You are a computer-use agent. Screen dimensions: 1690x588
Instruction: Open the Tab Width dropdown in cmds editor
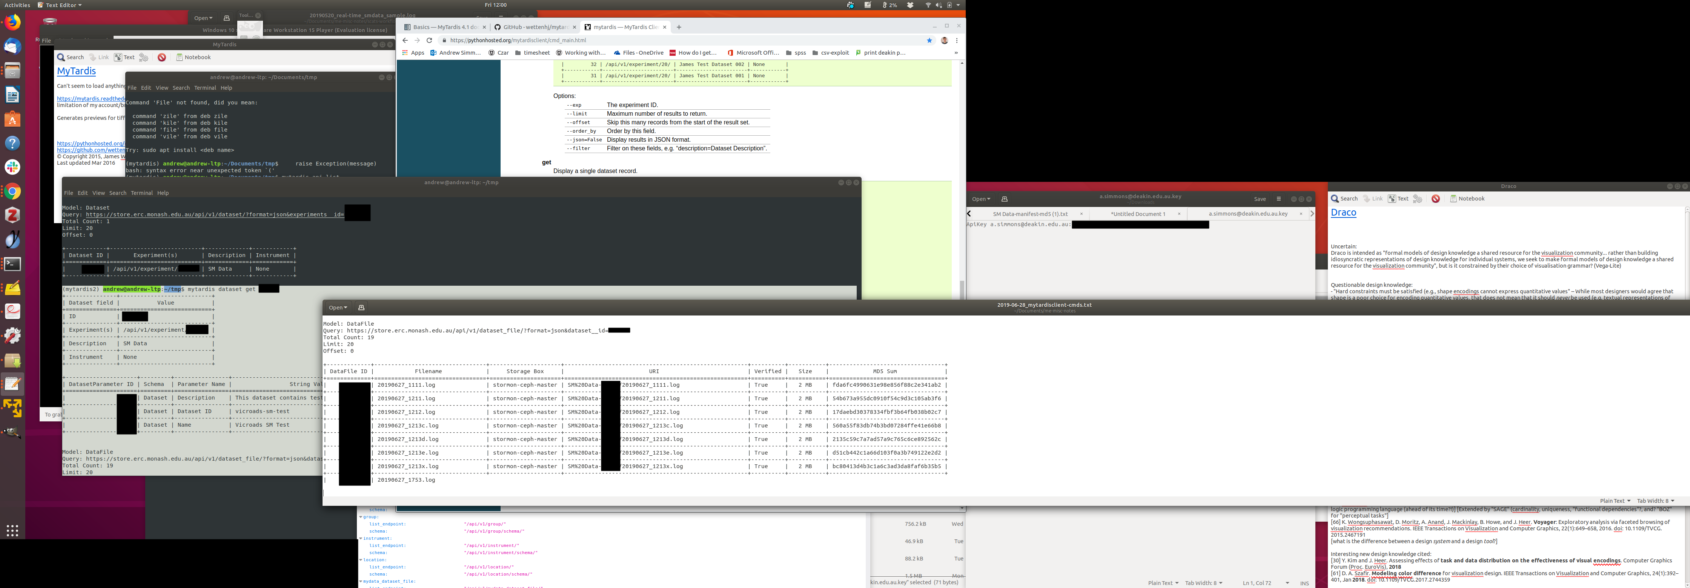click(x=1655, y=501)
